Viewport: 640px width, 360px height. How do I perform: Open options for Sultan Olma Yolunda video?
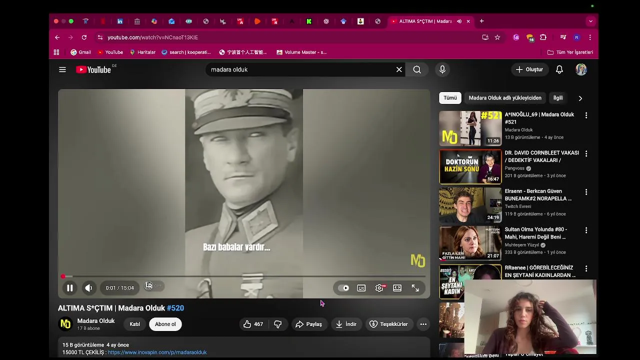(586, 230)
